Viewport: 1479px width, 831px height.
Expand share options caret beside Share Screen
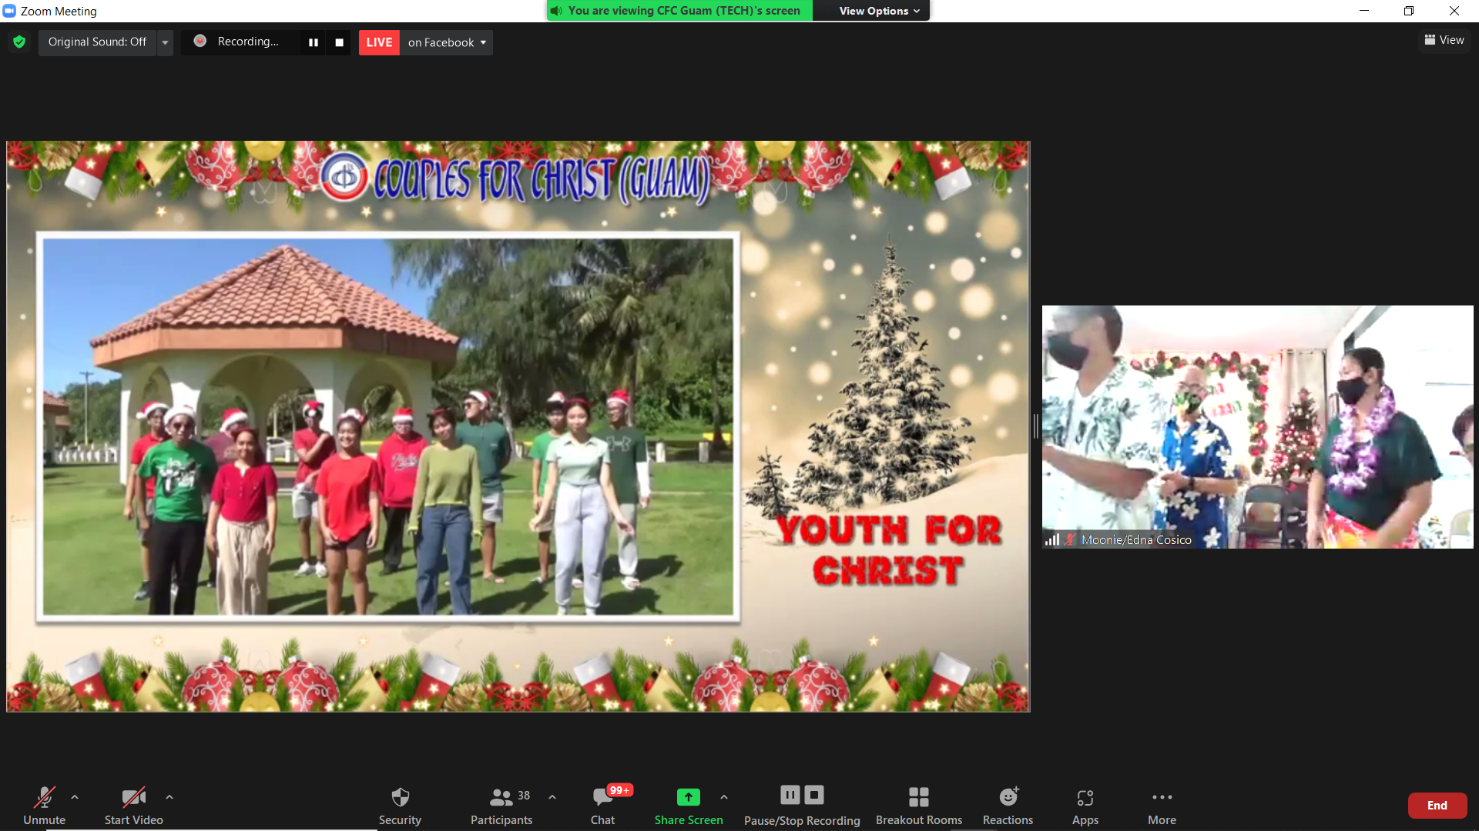point(724,797)
